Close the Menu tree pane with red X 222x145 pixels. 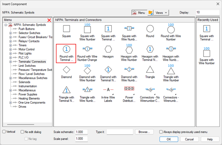(x=49, y=20)
